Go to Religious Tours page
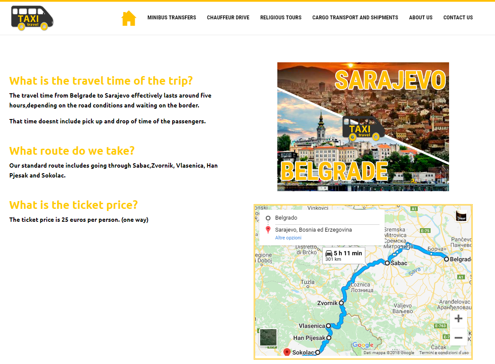 tap(281, 18)
